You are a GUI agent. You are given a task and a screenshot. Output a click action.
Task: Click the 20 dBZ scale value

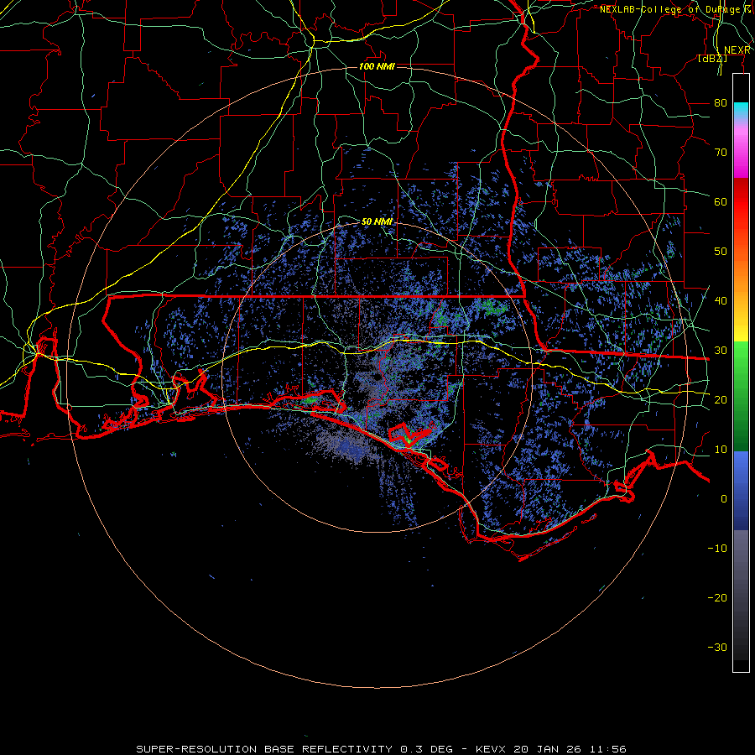pos(721,399)
